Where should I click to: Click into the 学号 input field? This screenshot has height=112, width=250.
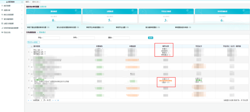(x=86, y=38)
